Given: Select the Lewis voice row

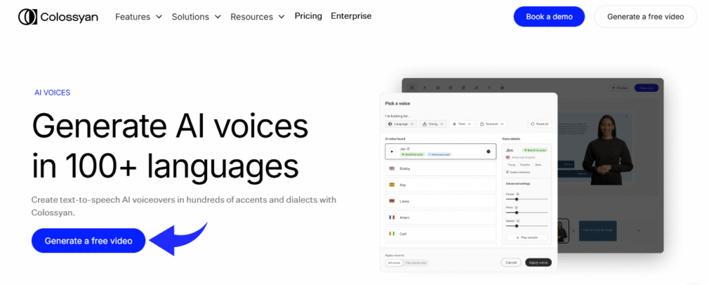Looking at the screenshot, I should coord(440,201).
